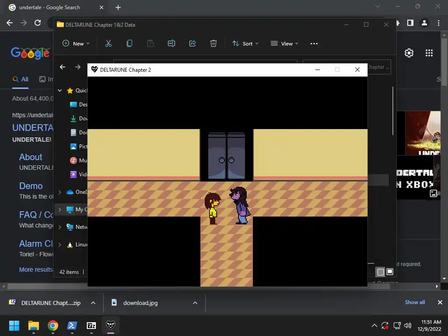
Task: Click the 42 items status text
Action: click(x=69, y=272)
